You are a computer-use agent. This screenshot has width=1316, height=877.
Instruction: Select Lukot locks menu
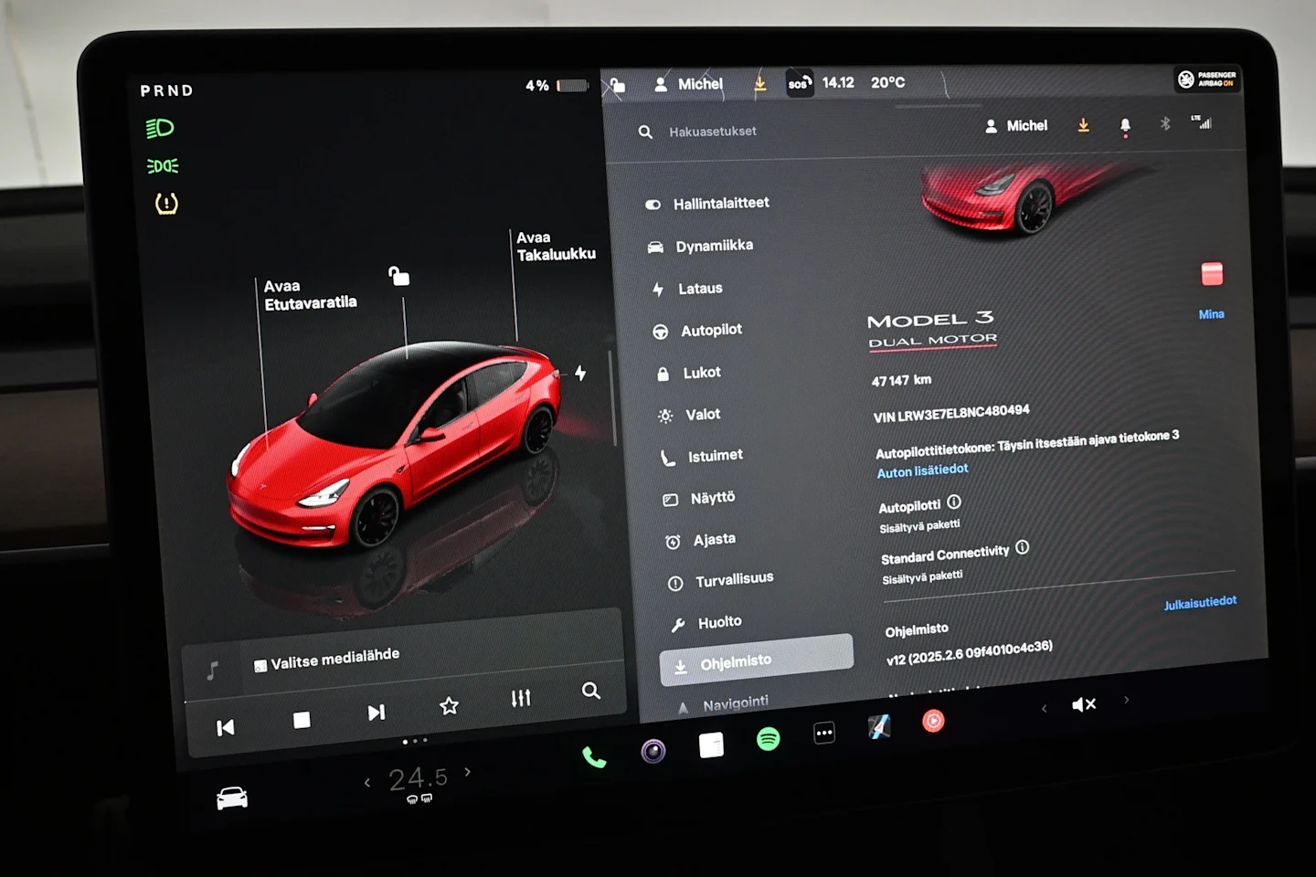click(688, 373)
